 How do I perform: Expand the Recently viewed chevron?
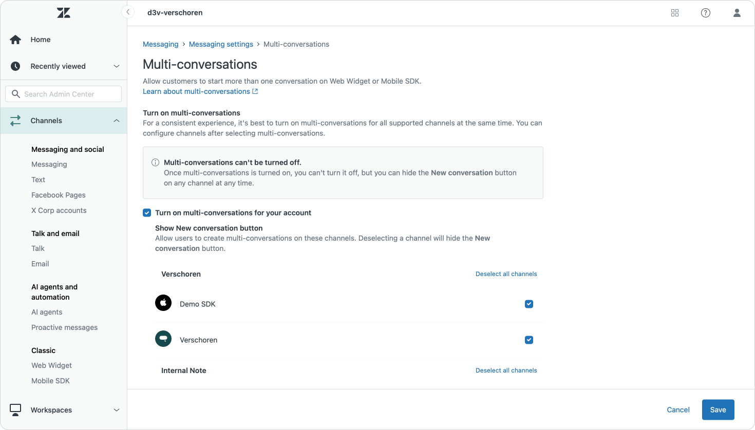pyautogui.click(x=117, y=66)
